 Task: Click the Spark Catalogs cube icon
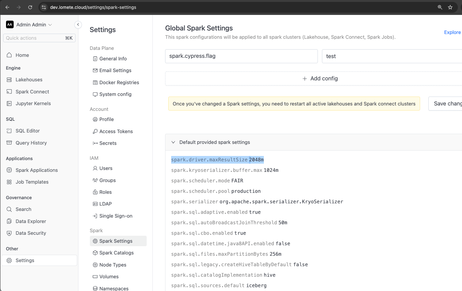coord(95,253)
